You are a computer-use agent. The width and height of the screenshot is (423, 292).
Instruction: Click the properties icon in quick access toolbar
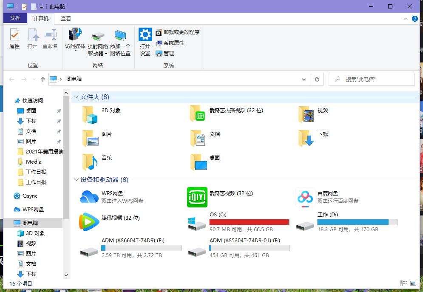click(x=24, y=6)
